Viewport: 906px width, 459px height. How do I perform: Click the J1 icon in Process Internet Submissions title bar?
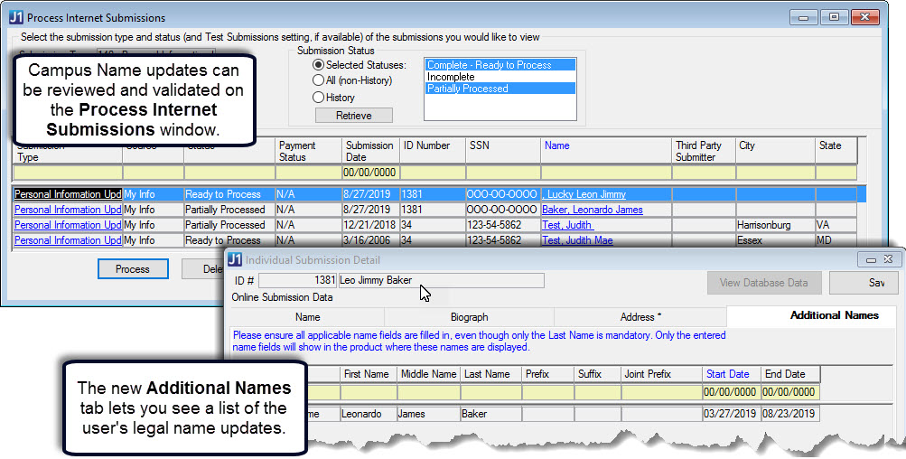15,17
